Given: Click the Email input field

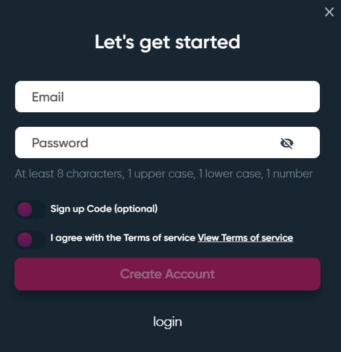Looking at the screenshot, I should (x=167, y=97).
